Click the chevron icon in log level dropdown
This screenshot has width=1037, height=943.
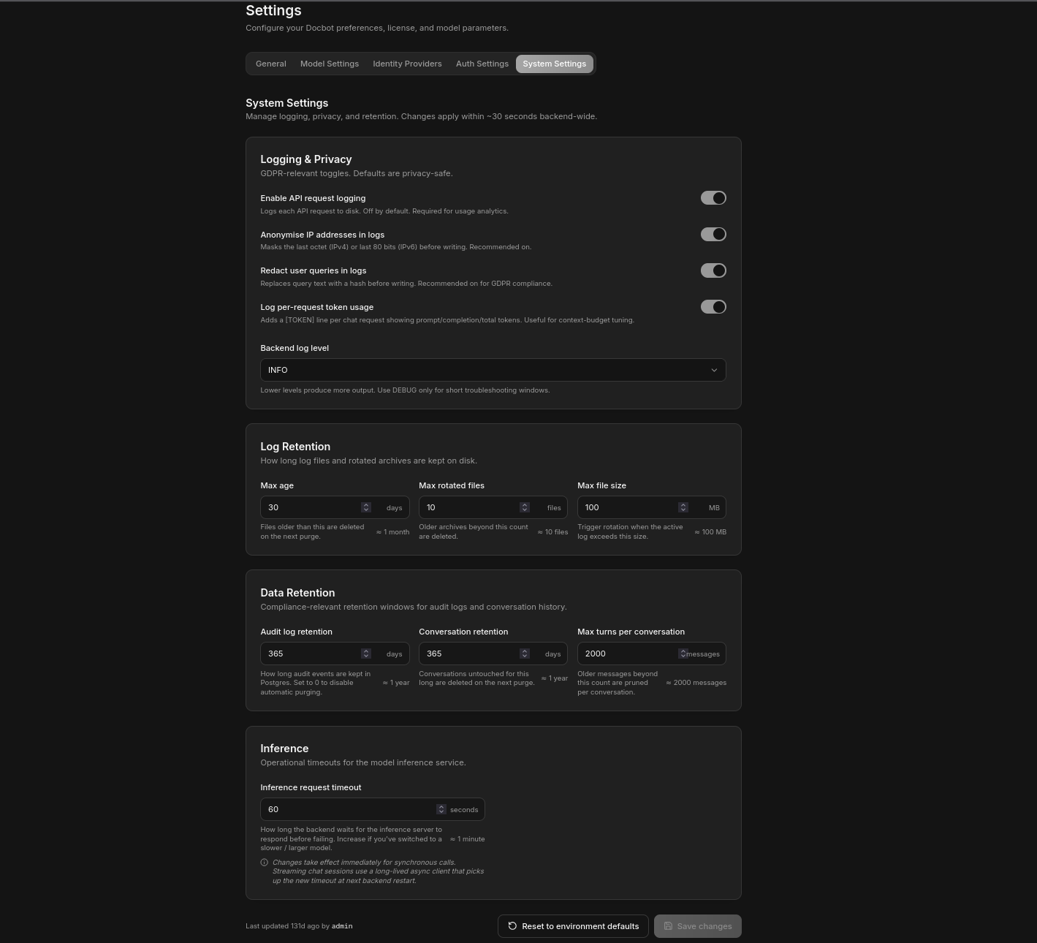click(714, 370)
